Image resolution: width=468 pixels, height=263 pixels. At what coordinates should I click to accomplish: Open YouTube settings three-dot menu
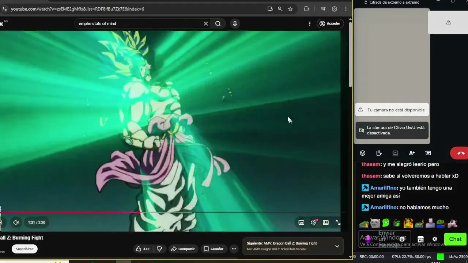pos(310,23)
